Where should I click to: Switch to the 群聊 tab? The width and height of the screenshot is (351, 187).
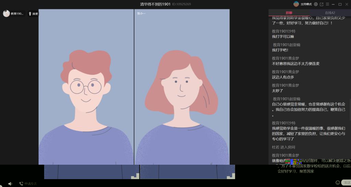coord(289,13)
